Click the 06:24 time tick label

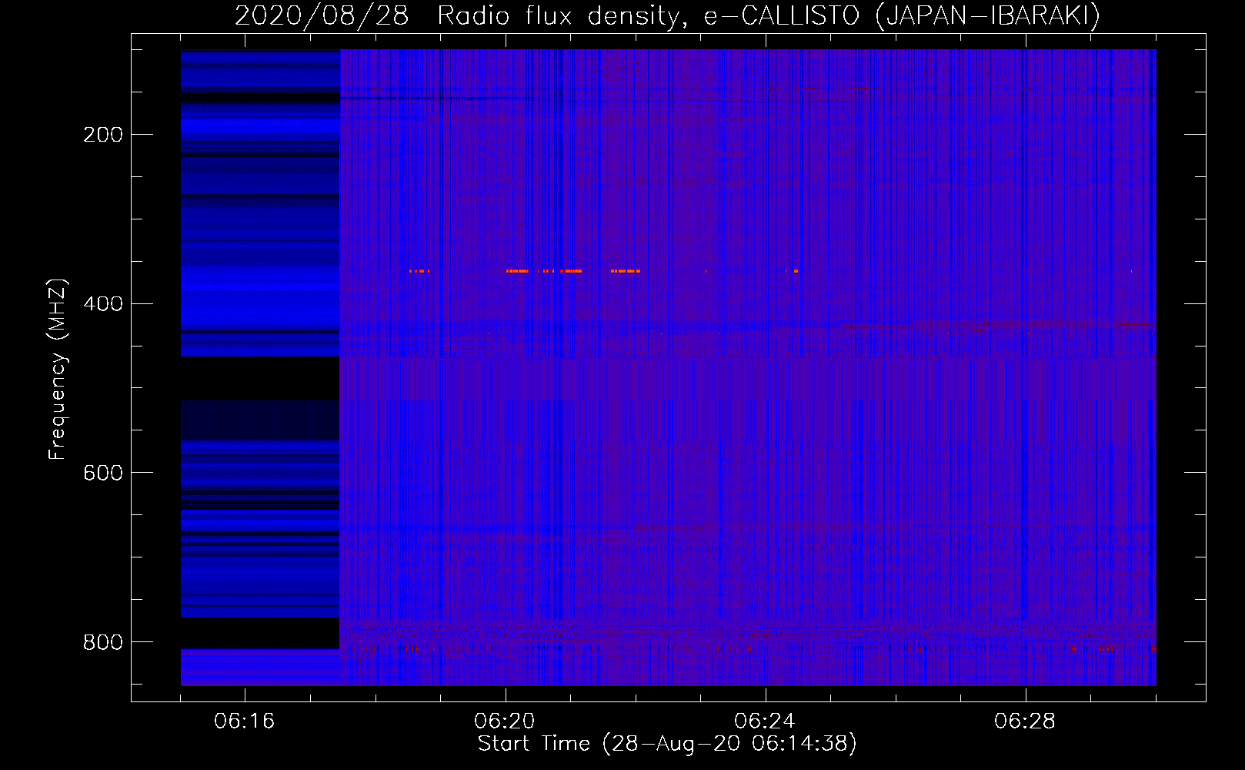(765, 721)
